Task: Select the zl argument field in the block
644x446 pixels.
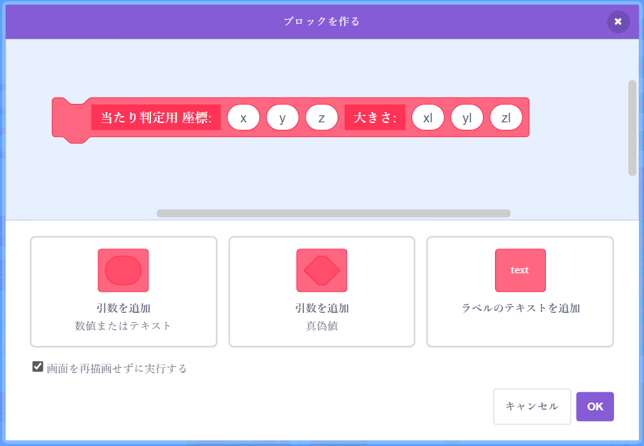Action: point(506,118)
